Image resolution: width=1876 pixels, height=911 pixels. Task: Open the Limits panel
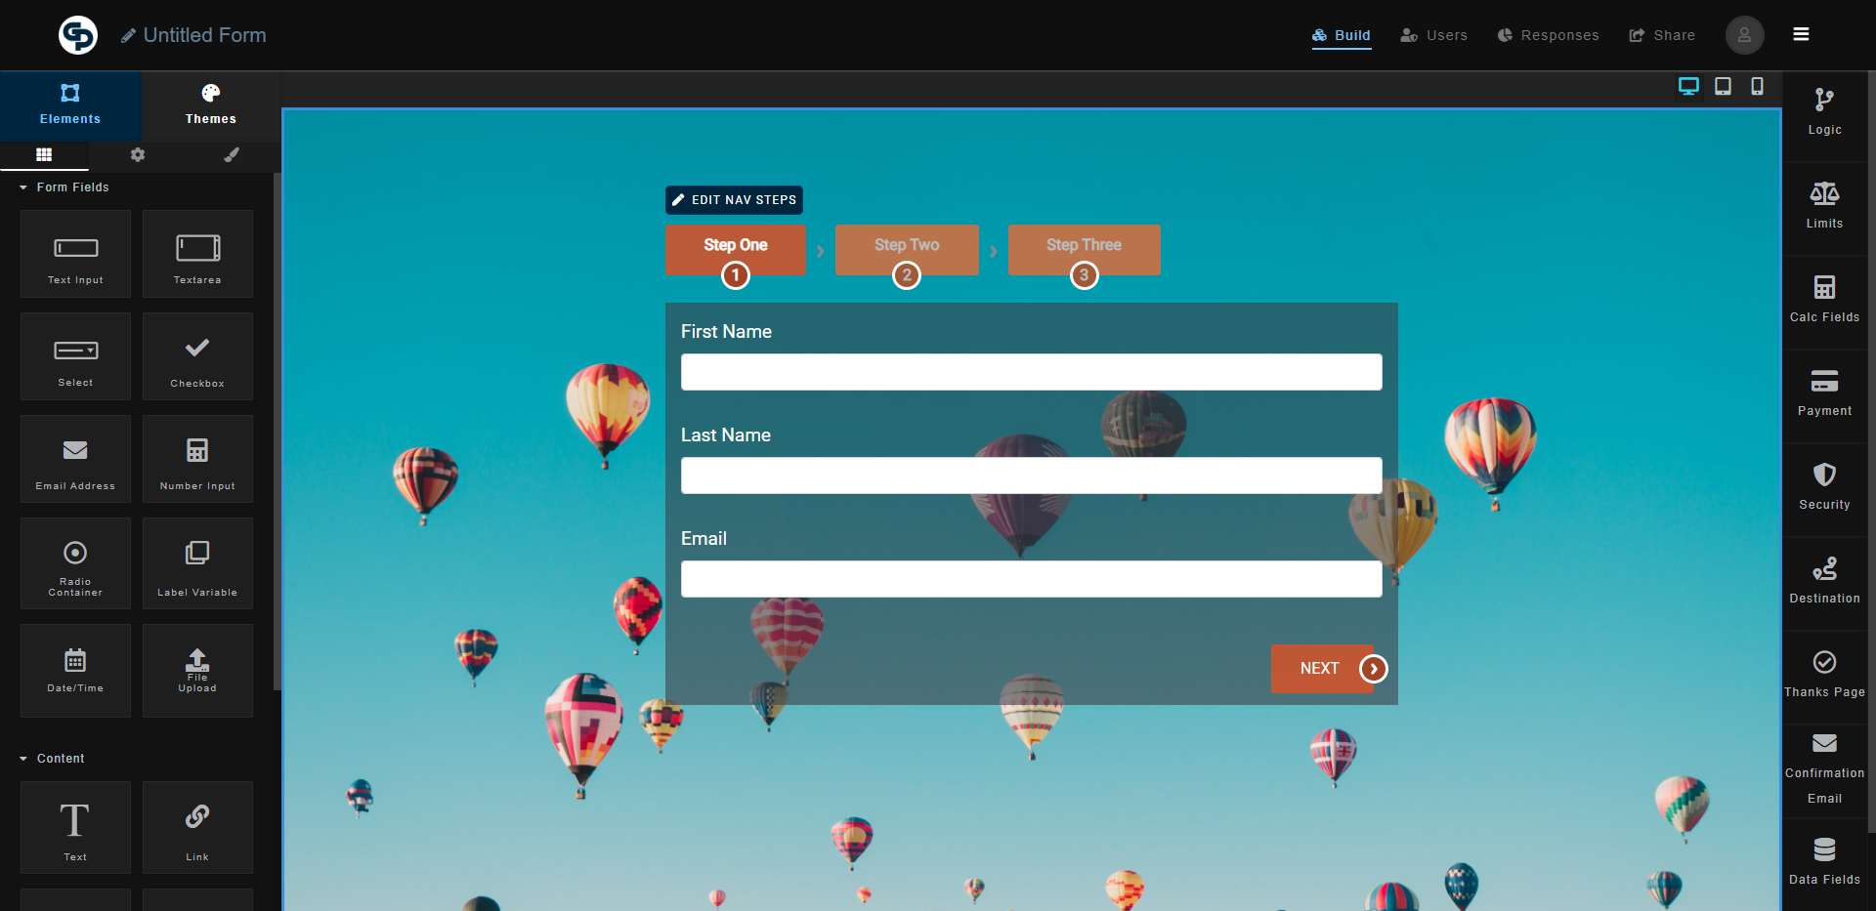[x=1824, y=206]
